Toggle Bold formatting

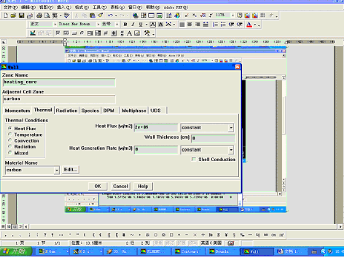(x=125, y=24)
